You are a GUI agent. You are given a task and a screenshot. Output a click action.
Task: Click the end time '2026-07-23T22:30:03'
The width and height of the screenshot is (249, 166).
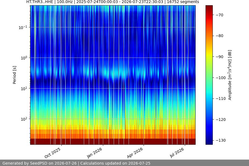coord(143,2)
